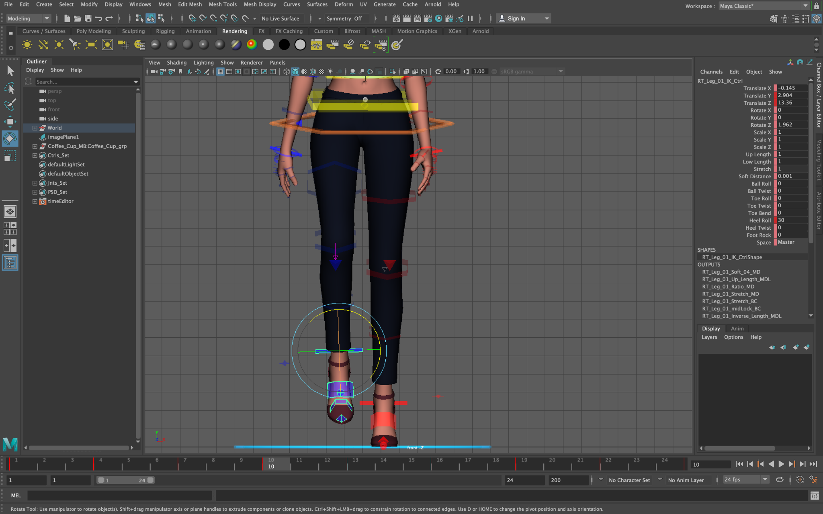This screenshot has width=823, height=514.
Task: Create a Blinn material from the shelf
Action: pos(171,45)
